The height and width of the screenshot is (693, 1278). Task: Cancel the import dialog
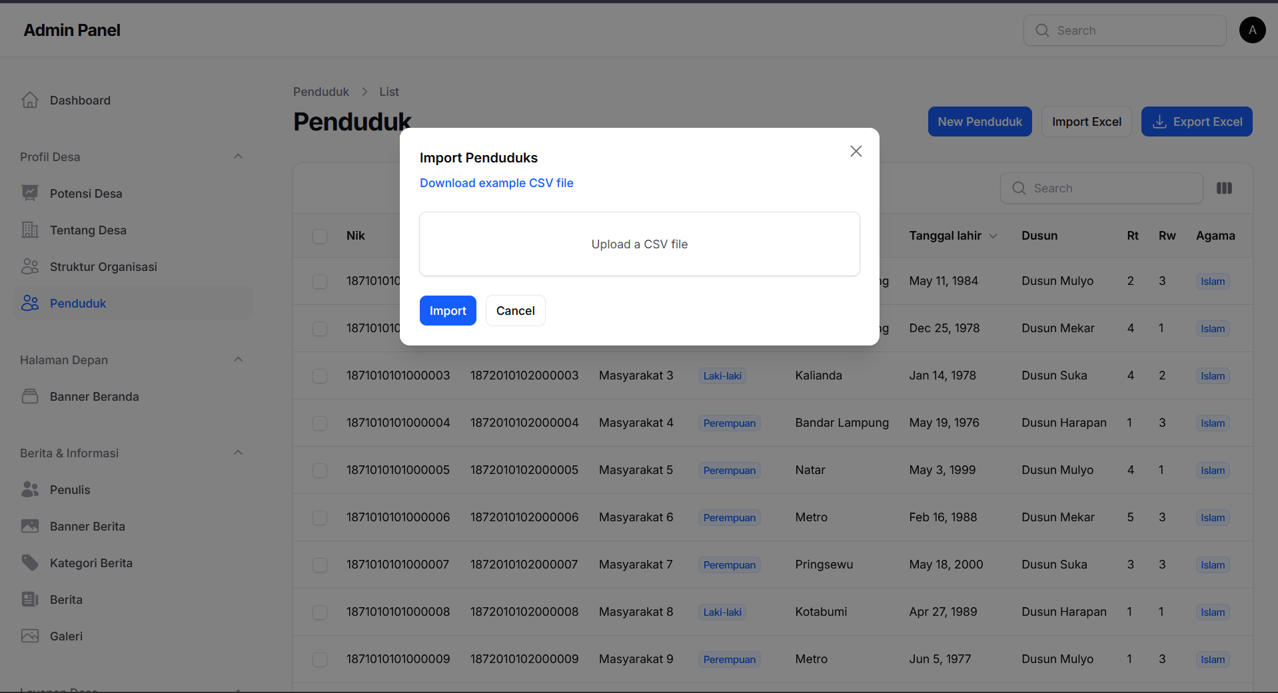pyautogui.click(x=516, y=310)
